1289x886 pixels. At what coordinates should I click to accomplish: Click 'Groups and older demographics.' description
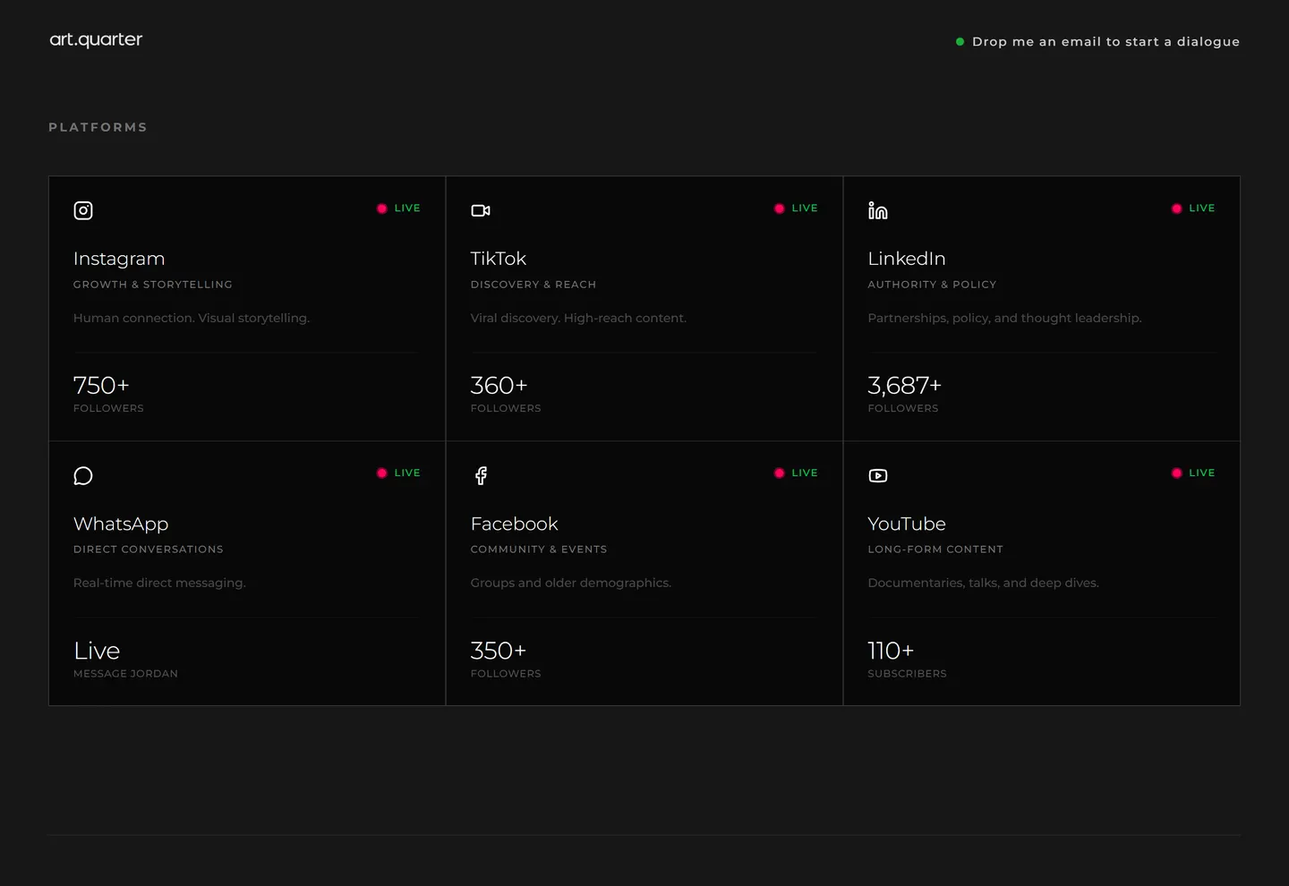pos(571,584)
